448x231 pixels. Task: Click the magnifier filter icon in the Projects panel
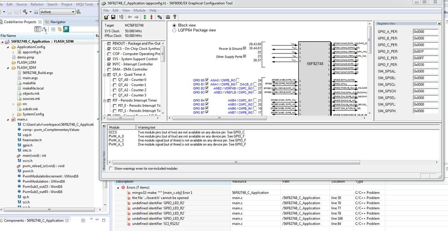point(66,29)
